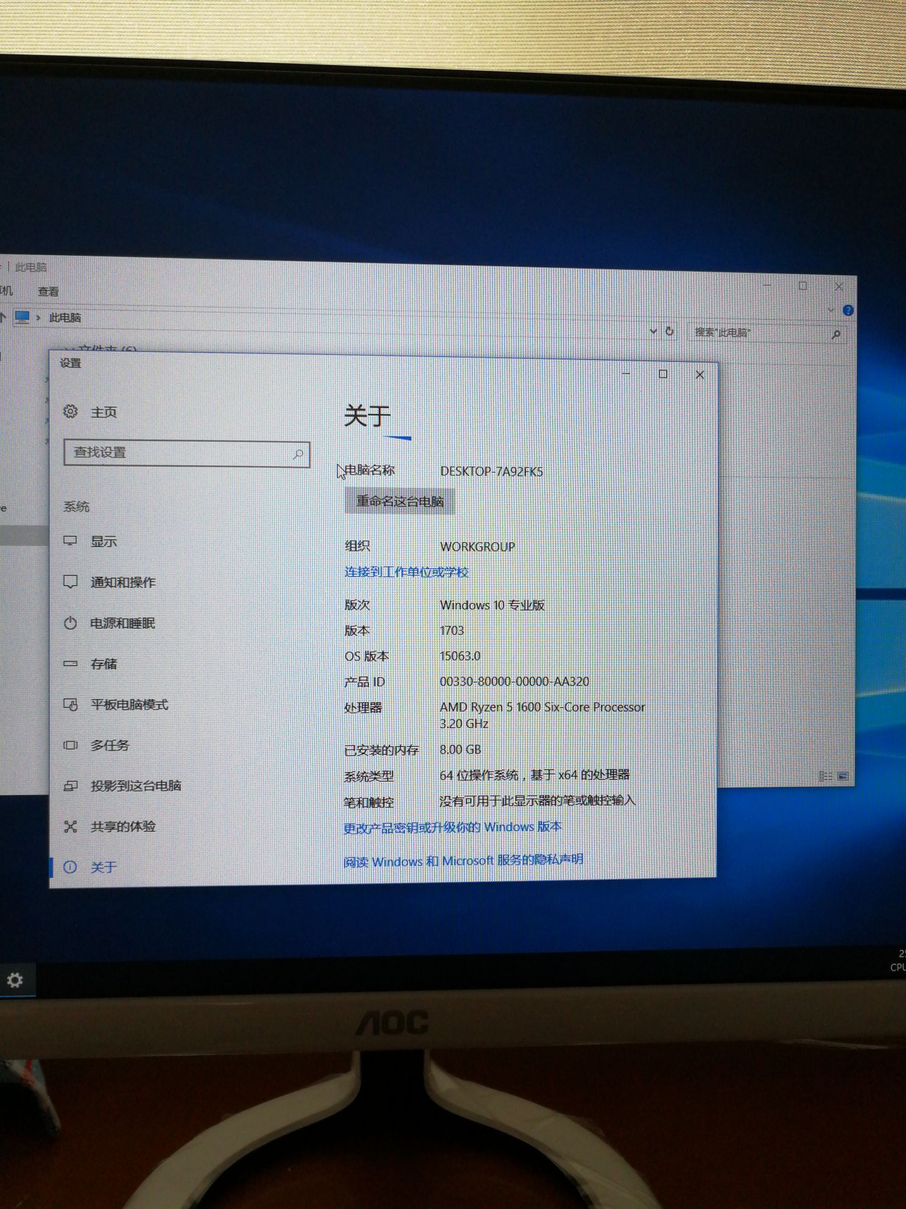
Task: Click 重命名这台电脑 button
Action: [400, 501]
